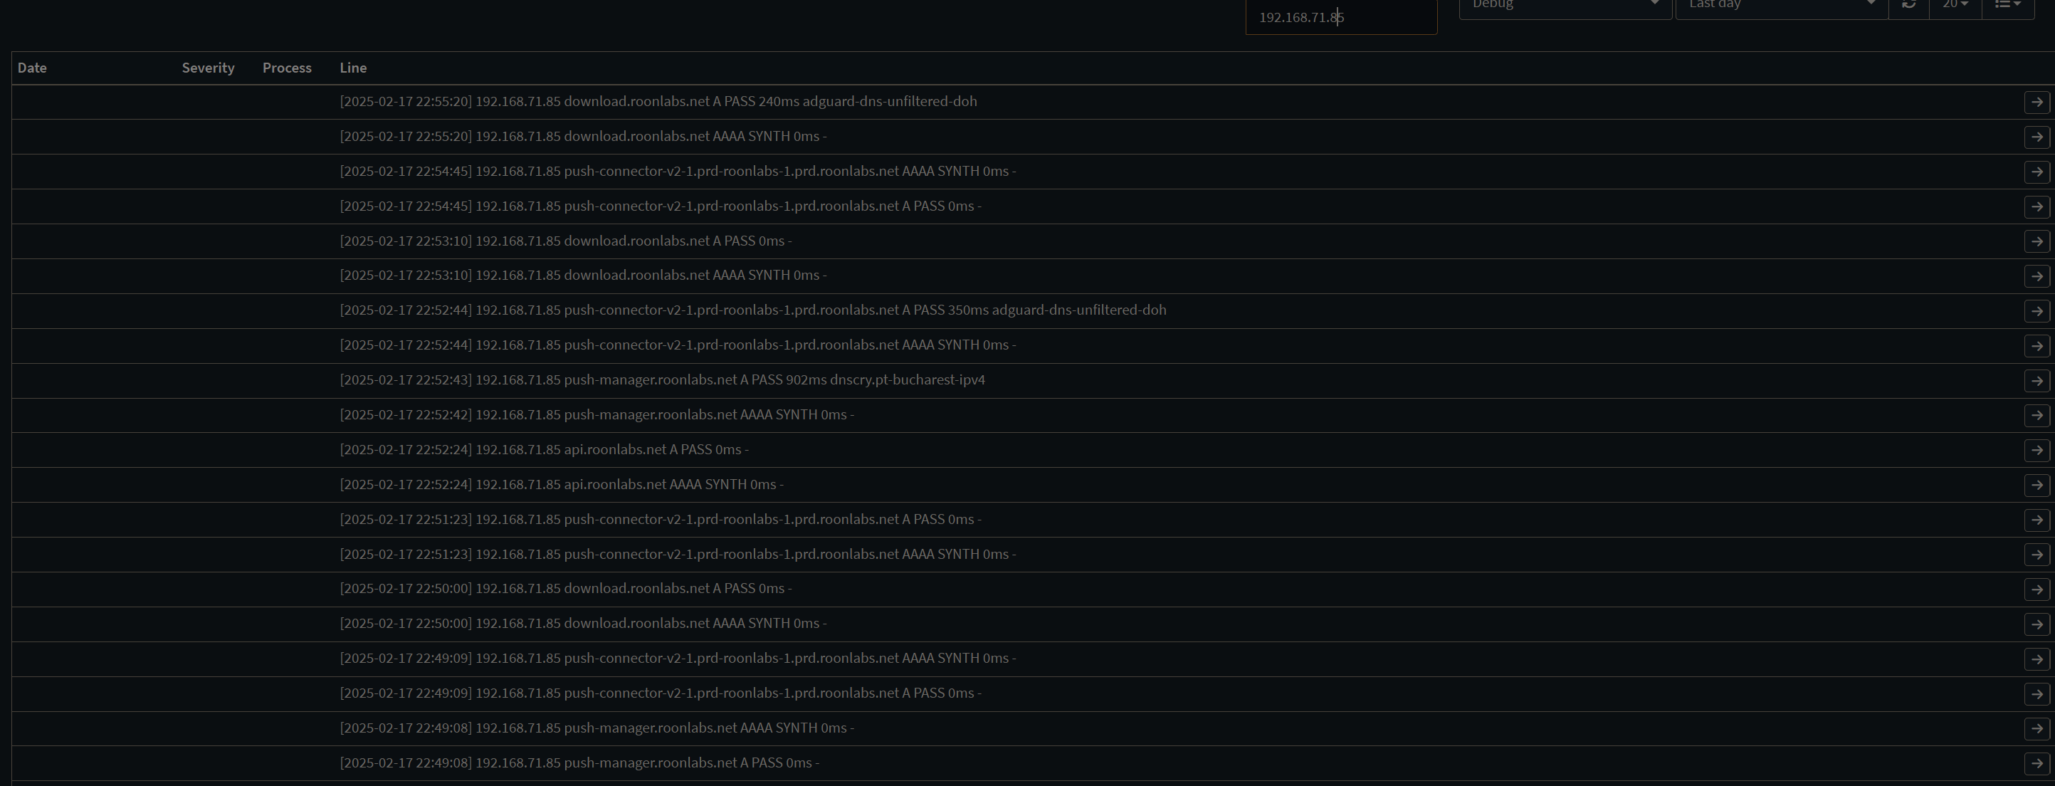Image resolution: width=2055 pixels, height=786 pixels.
Task: Open details arrow for api.roonlabs.net AAAA SYNTH row
Action: pyautogui.click(x=2036, y=485)
